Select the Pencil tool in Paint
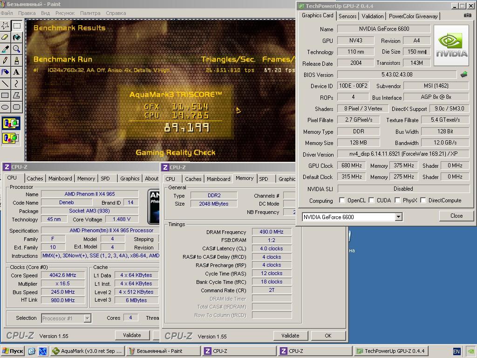 (5, 60)
